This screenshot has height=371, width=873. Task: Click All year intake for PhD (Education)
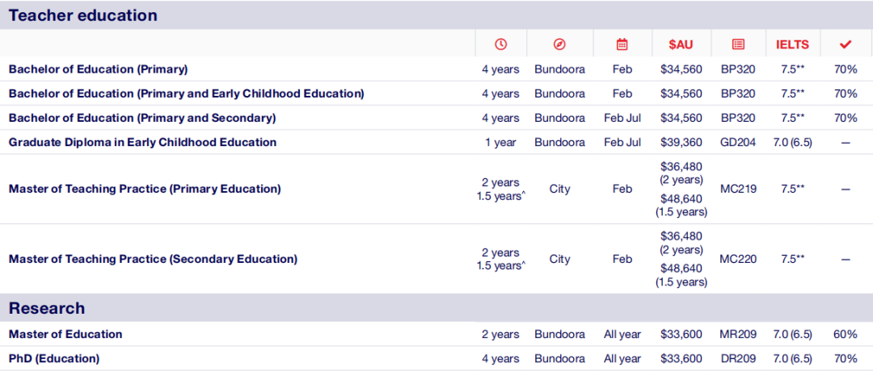[622, 358]
